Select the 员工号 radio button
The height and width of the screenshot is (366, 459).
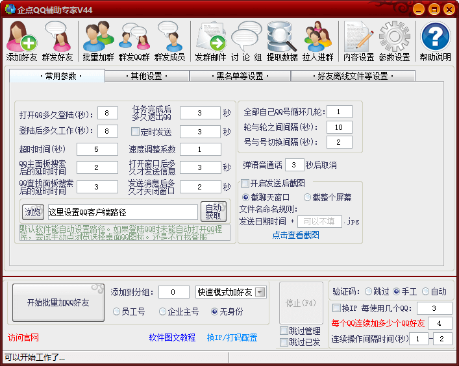click(116, 312)
